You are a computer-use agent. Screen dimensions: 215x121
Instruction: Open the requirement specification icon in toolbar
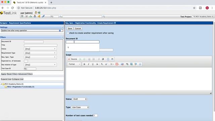tap(26, 16)
